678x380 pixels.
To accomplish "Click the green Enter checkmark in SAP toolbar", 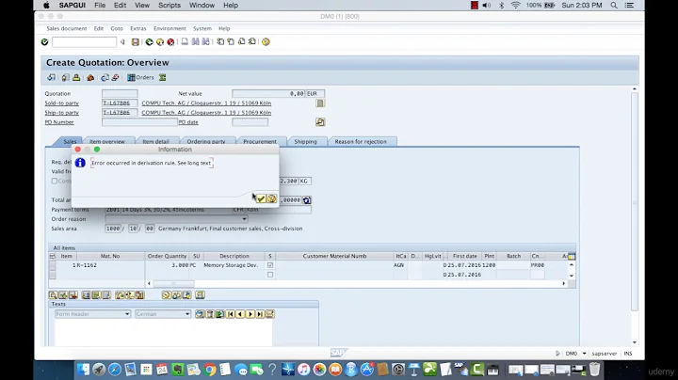I will click(x=44, y=42).
